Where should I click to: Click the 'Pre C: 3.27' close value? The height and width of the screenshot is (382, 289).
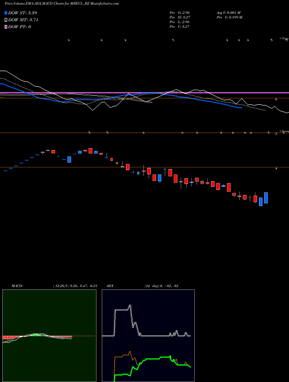[x=180, y=27]
